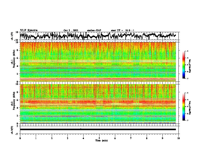Click the 'start UT = 18:0:1' label
This screenshot has width=201, height=155.
click(x=123, y=30)
